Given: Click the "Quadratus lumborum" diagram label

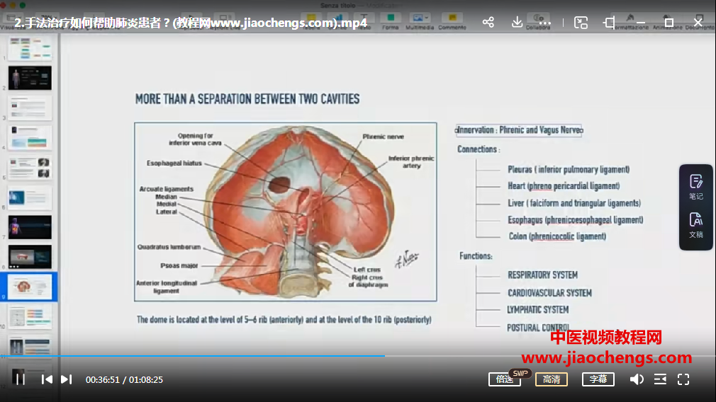Looking at the screenshot, I should (x=169, y=246).
